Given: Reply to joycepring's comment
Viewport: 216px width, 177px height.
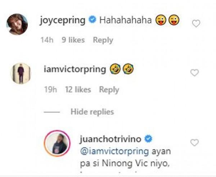Looking at the screenshot, I should click(103, 40).
